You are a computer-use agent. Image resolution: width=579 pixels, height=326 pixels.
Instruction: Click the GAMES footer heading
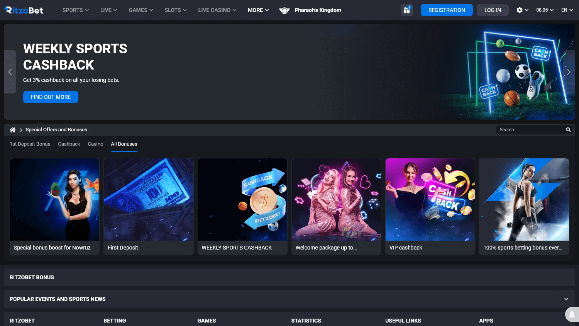(207, 321)
